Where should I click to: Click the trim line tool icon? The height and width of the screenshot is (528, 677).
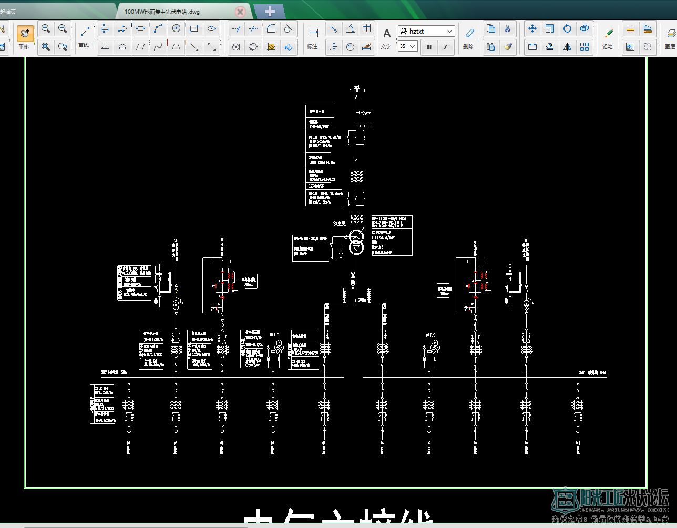point(236,28)
